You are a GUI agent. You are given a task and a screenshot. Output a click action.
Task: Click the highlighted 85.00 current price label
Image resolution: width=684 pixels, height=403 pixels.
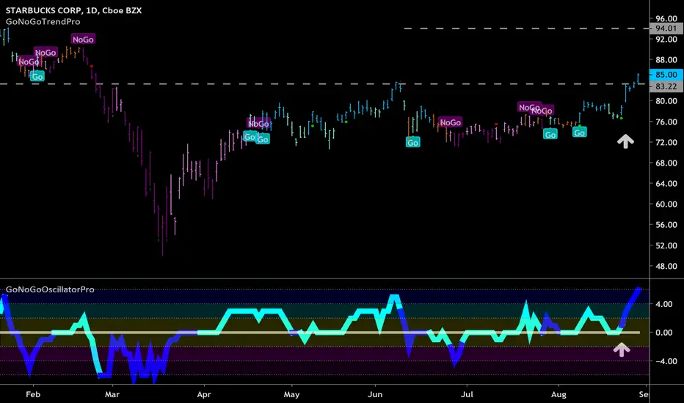click(x=666, y=75)
